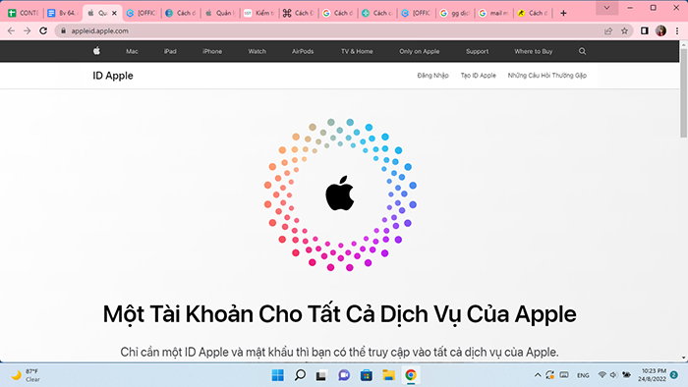This screenshot has width=688, height=387.
Task: Open Chrome three-dot menu
Action: tap(677, 30)
